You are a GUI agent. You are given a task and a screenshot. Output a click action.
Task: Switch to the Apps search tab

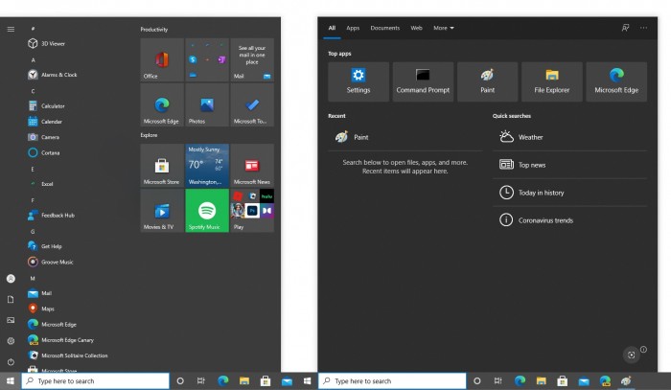coord(353,29)
